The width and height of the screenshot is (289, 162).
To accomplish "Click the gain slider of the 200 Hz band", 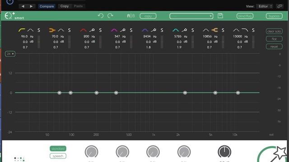I will pyautogui.click(x=100, y=42).
